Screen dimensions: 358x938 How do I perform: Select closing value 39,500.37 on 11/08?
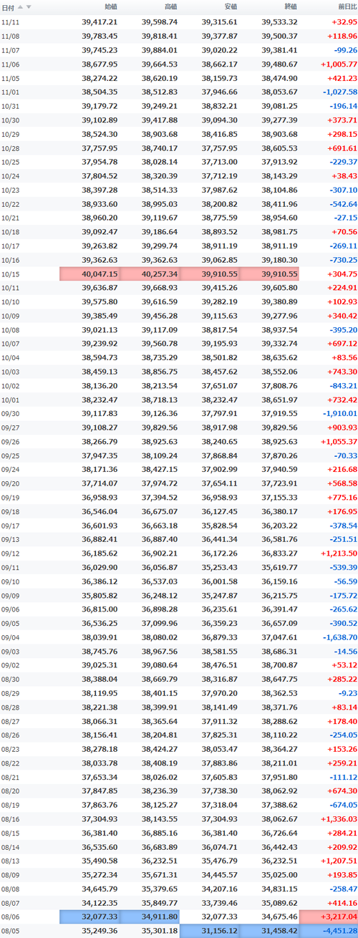click(279, 36)
